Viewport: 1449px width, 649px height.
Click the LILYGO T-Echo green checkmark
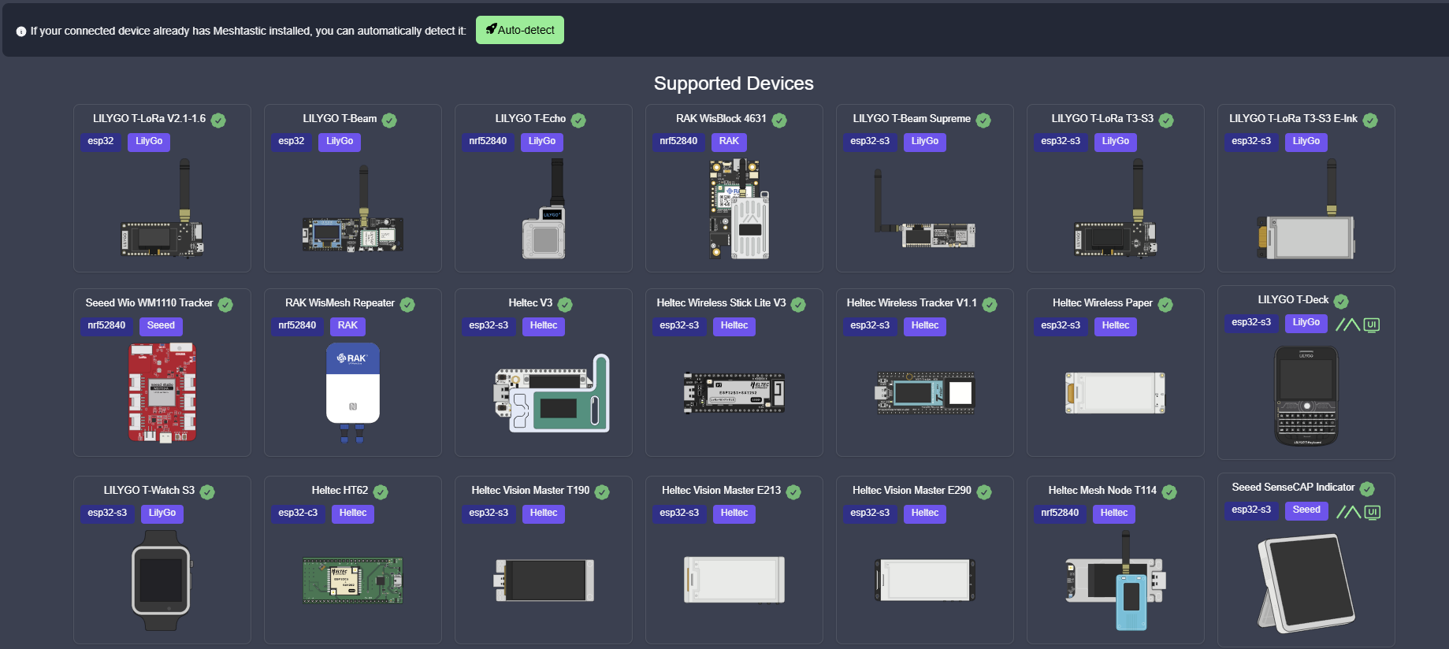[578, 121]
